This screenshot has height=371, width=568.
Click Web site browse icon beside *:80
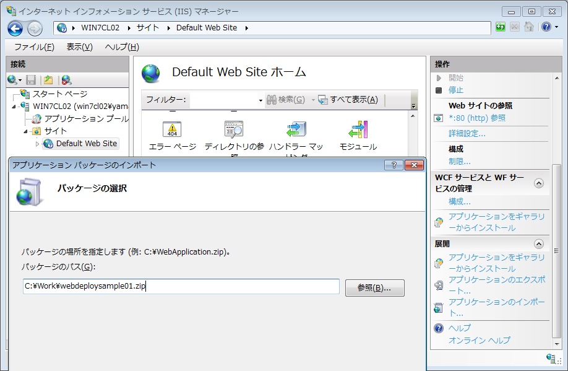tap(438, 118)
